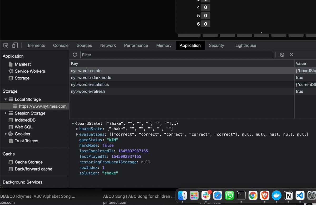Expand the boardState array property
This screenshot has width=316, height=205.
77,129
